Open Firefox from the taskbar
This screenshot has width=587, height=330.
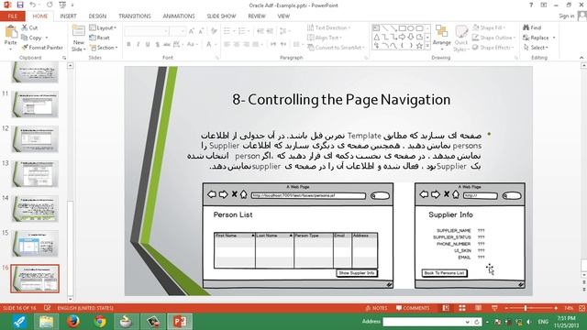[73, 322]
